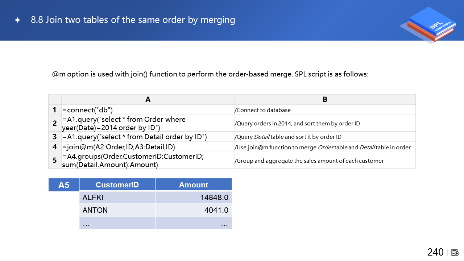This screenshot has height=261, width=464.
Task: Select the 4041.0 amount cell
Action: click(194, 210)
